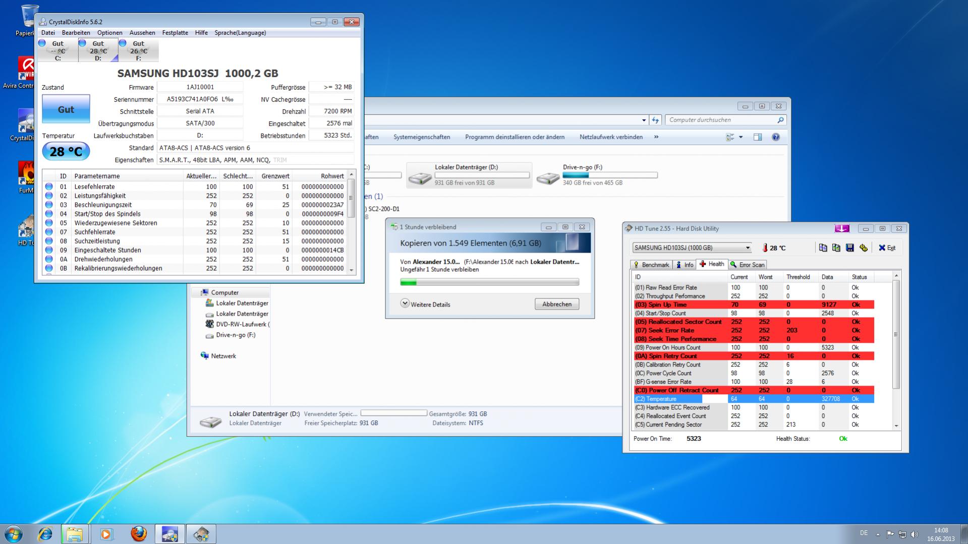Viewport: 968px width, 544px height.
Task: Select DVD-RW-Laufwerk in navigation pane
Action: pyautogui.click(x=238, y=324)
